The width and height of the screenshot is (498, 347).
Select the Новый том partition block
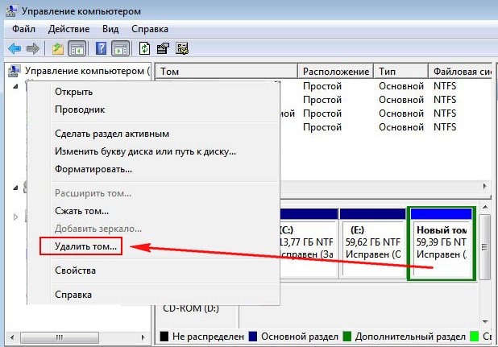441,243
